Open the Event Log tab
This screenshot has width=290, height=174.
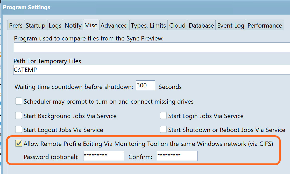coord(230,25)
